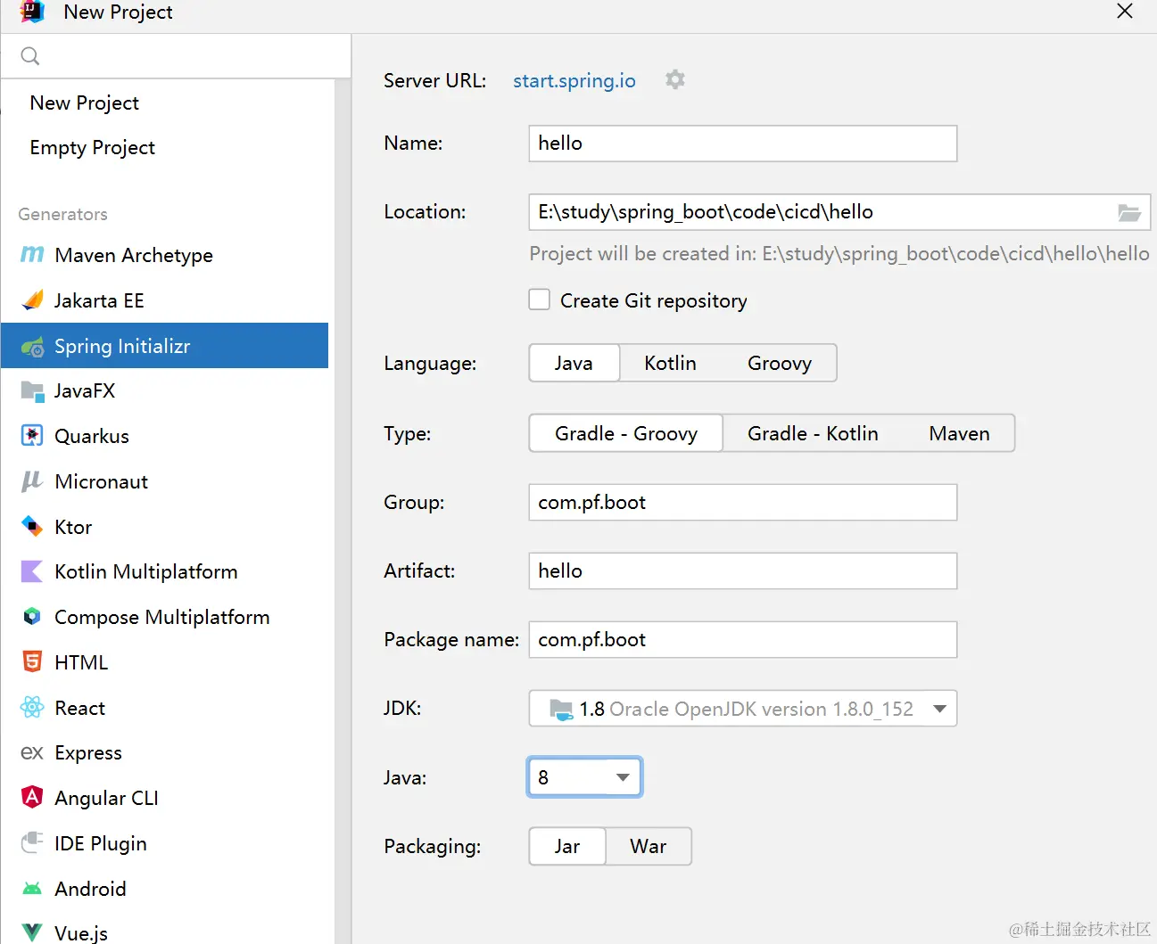Click the Ktor generator icon
The width and height of the screenshot is (1157, 944).
click(x=32, y=526)
